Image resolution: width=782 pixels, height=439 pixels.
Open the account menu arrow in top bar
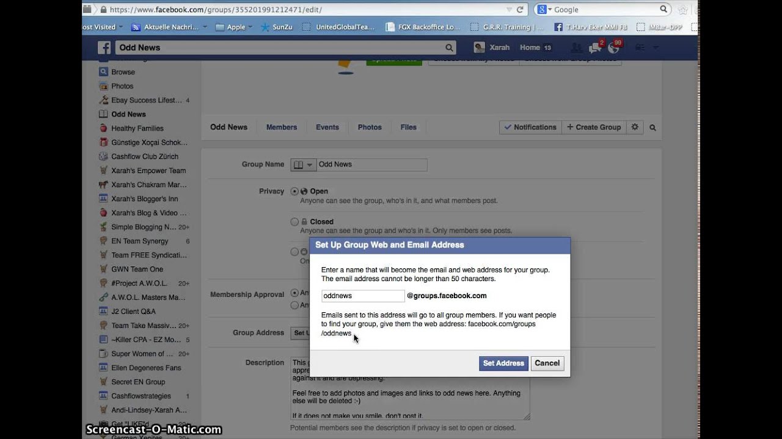tap(656, 48)
